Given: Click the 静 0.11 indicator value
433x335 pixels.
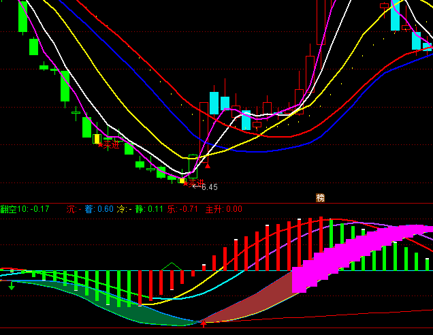Looking at the screenshot, I should click(x=149, y=209).
